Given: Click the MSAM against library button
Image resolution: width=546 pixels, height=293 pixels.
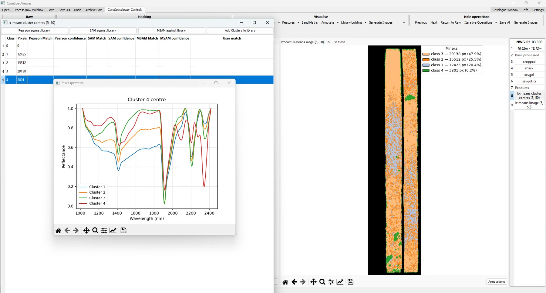Looking at the screenshot, I should pyautogui.click(x=171, y=30).
